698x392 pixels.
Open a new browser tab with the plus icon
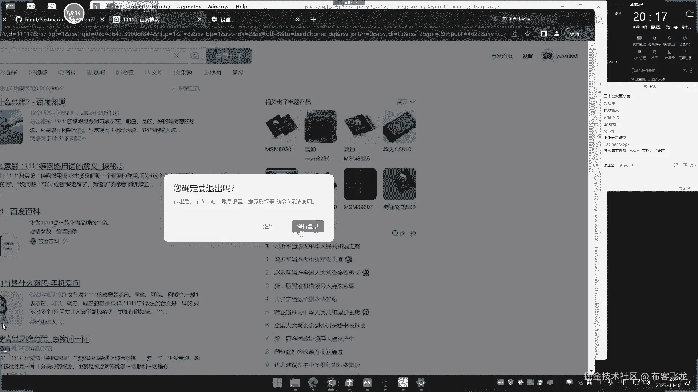(x=313, y=19)
